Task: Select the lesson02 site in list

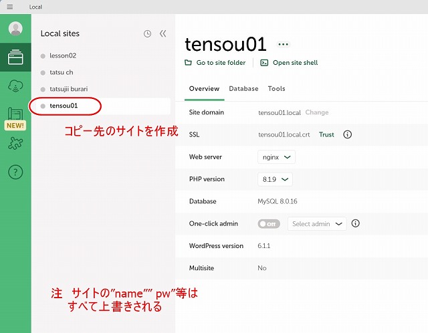Action: (x=63, y=55)
